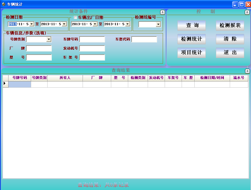Collapse the 查询结果 panel chevron icon
This screenshot has width=251, height=190.
pyautogui.click(x=247, y=71)
